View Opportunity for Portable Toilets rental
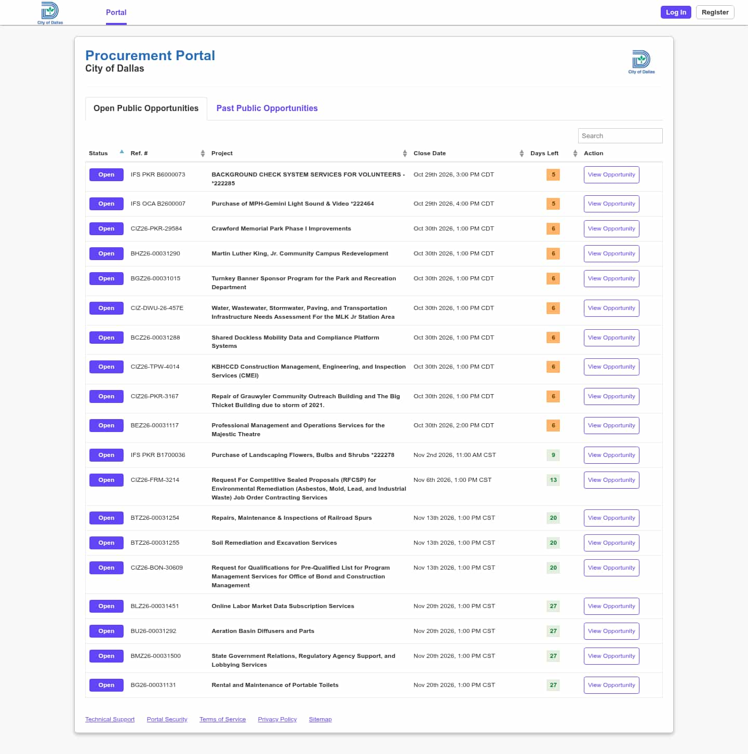 tap(611, 685)
